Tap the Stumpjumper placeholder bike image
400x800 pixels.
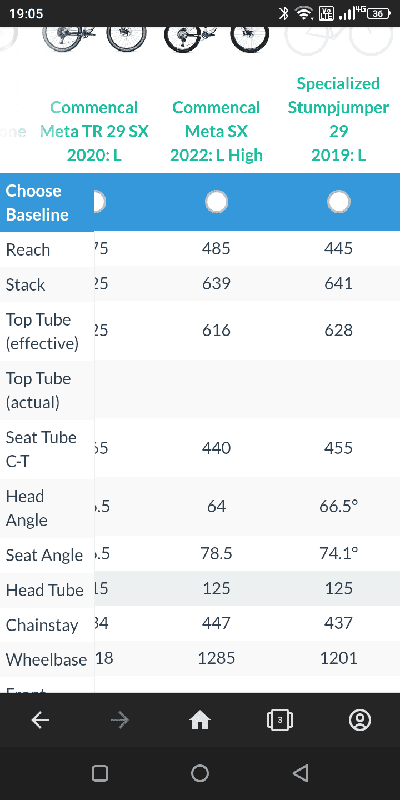(x=339, y=41)
